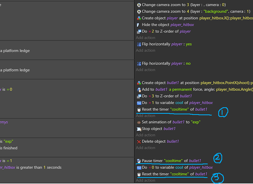Click timer icon of last Reset cooltime action
The image size is (253, 184).
[139, 174]
